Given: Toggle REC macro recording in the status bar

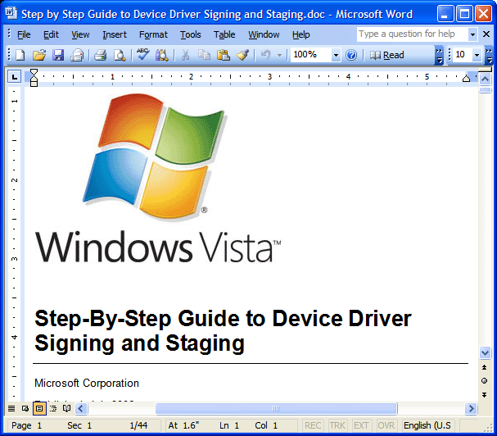Looking at the screenshot, I should pos(313,426).
